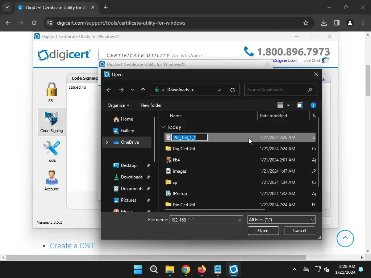371x278 pixels.
Task: Select Pictures in navigation pane
Action: click(129, 200)
